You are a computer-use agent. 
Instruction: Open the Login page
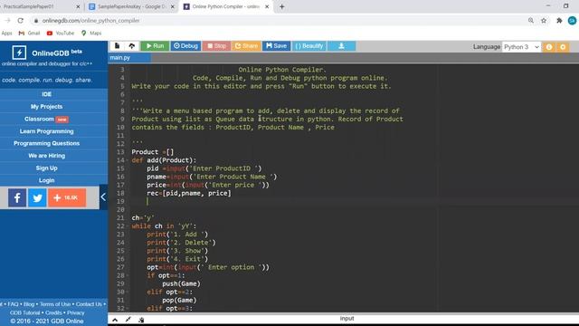46,180
